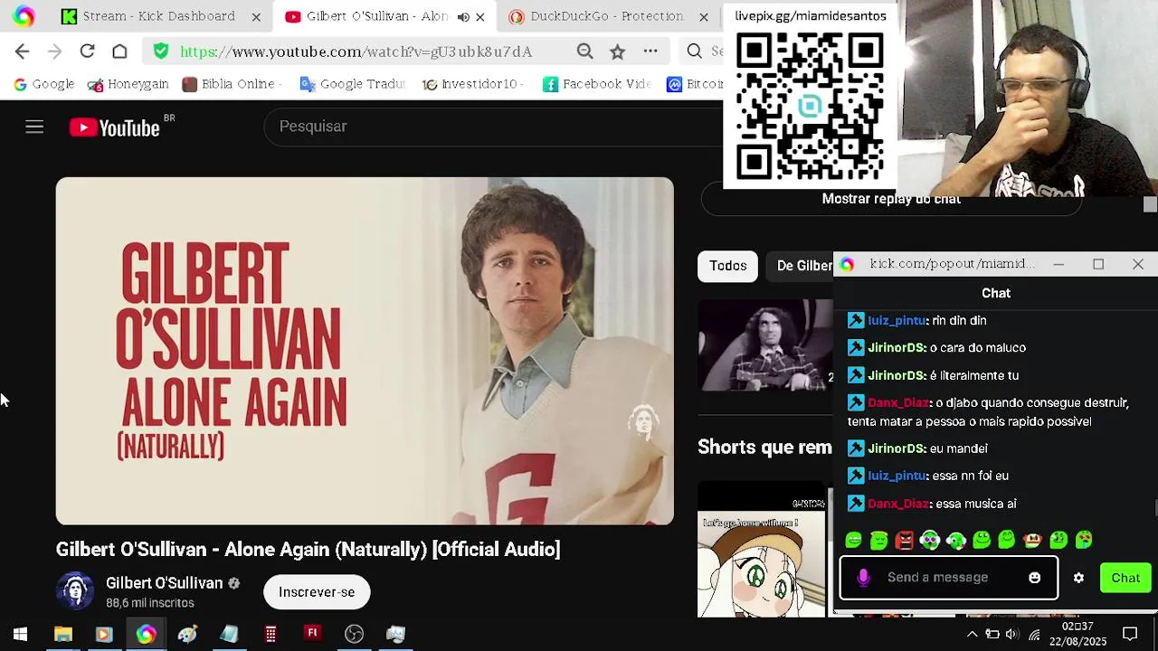This screenshot has width=1158, height=651.
Task: Show hidden system tray icons chevron
Action: (972, 635)
